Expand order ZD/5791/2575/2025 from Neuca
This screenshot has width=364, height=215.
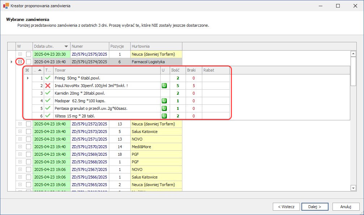[x=20, y=54]
